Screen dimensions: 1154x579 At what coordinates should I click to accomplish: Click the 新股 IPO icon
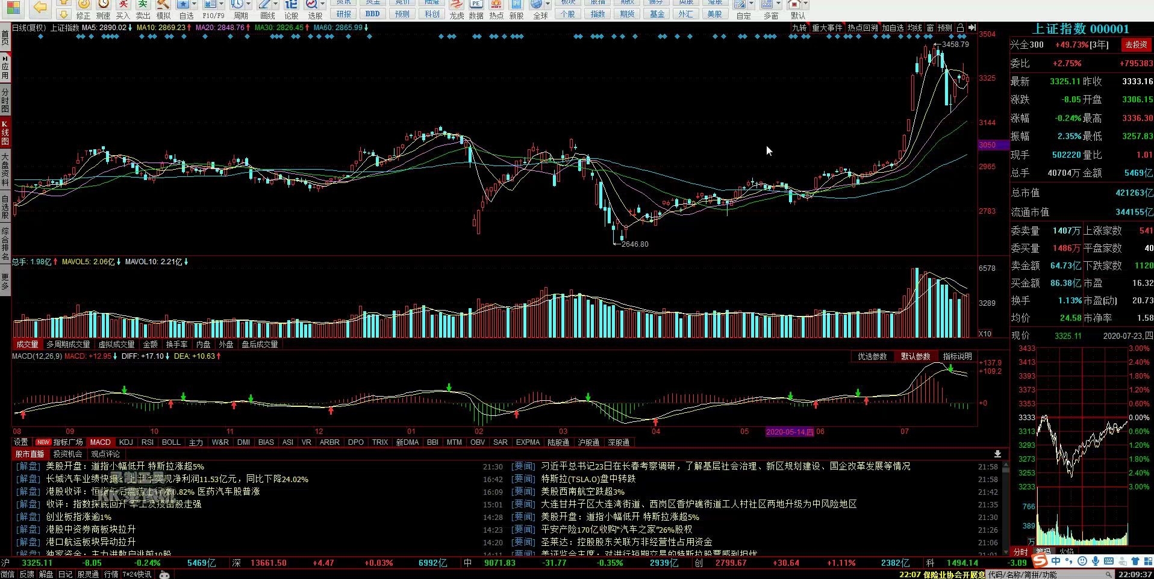coord(516,10)
